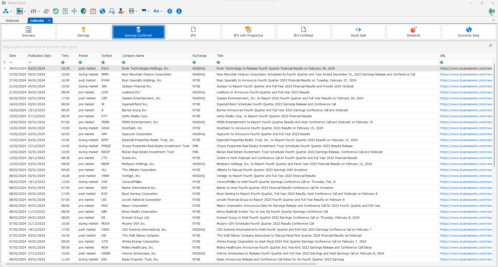Click the grid search magnifier icon
The height and width of the screenshot is (267, 498).
pos(490,45)
